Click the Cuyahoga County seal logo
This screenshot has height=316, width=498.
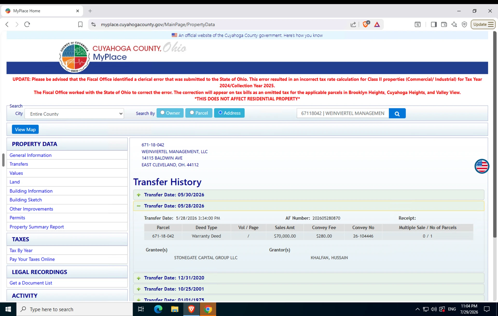click(74, 57)
